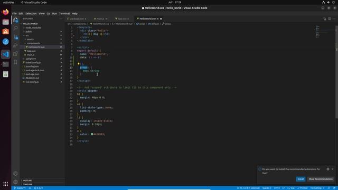Click the editor vertical scrollbar
The height and width of the screenshot is (190, 338).
click(337, 72)
